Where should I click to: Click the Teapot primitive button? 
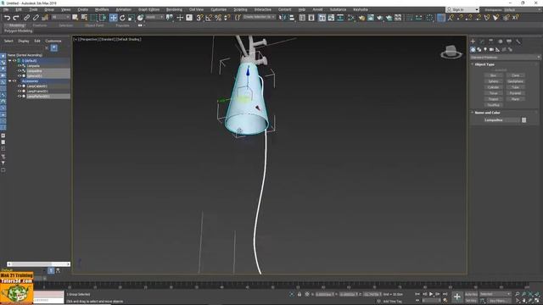[x=493, y=99]
